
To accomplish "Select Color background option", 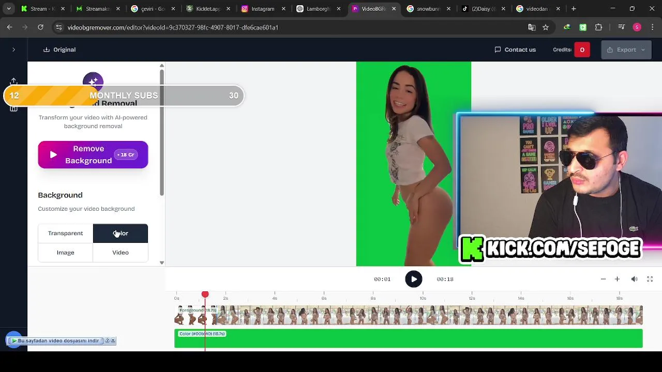I will (x=121, y=233).
